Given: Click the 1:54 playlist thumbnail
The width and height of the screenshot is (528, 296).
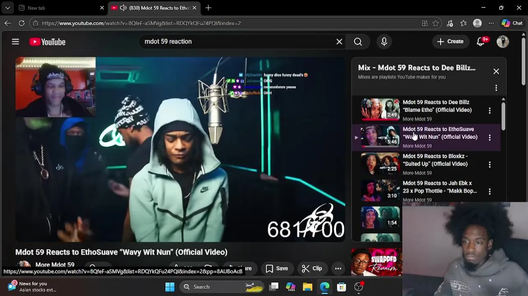Looking at the screenshot, I should [x=380, y=217].
